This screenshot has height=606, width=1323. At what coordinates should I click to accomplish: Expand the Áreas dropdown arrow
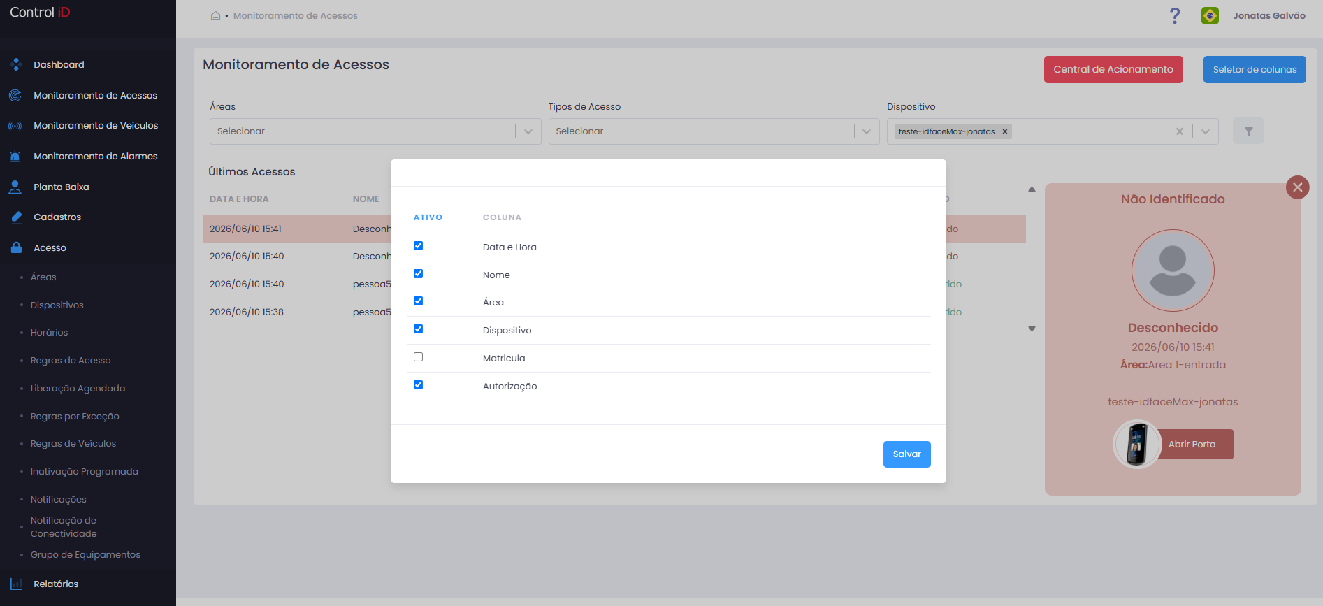(x=528, y=131)
